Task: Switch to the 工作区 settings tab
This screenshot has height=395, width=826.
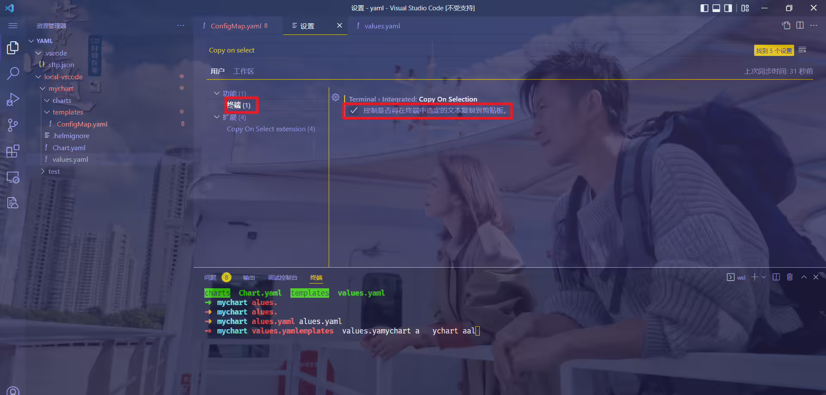Action: click(243, 71)
